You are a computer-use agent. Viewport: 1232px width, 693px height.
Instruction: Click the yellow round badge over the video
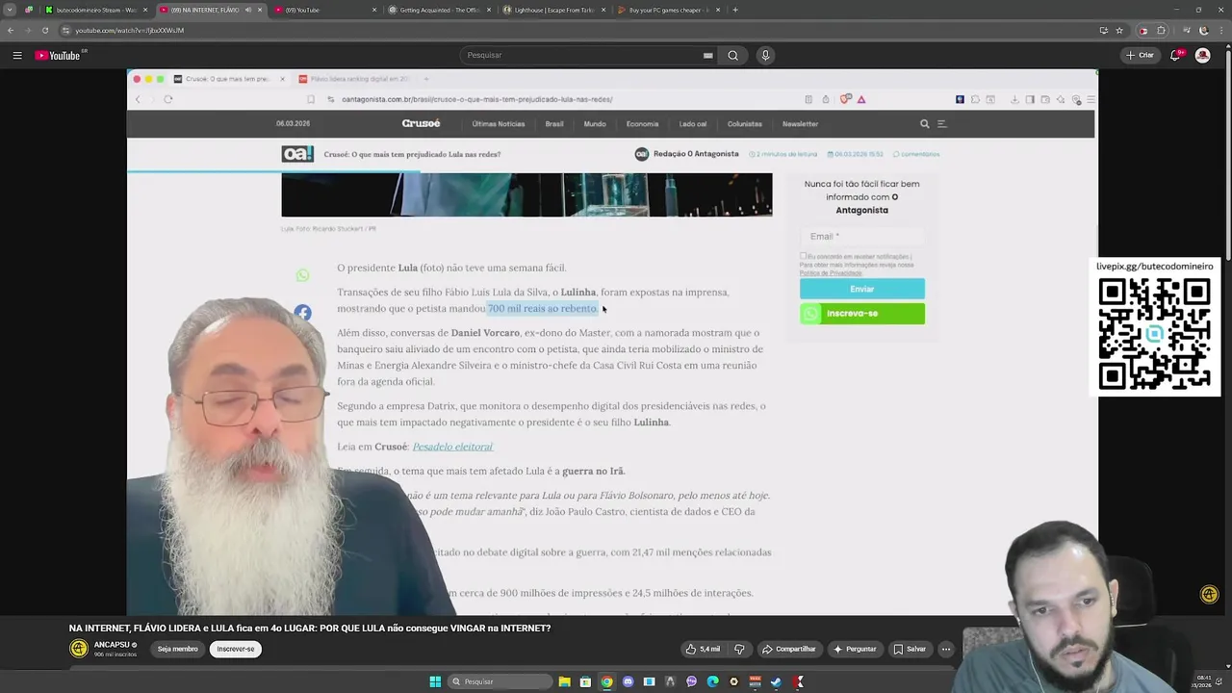(x=1210, y=595)
